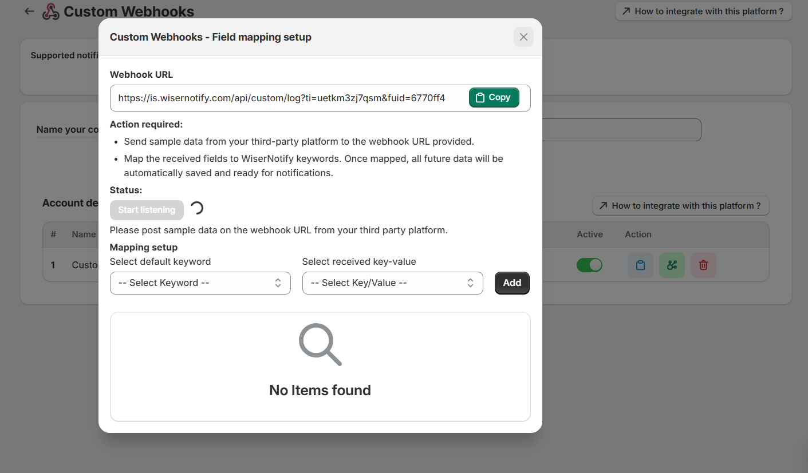This screenshot has height=473, width=808.
Task: Click the Select default keyword label
Action: (x=160, y=261)
